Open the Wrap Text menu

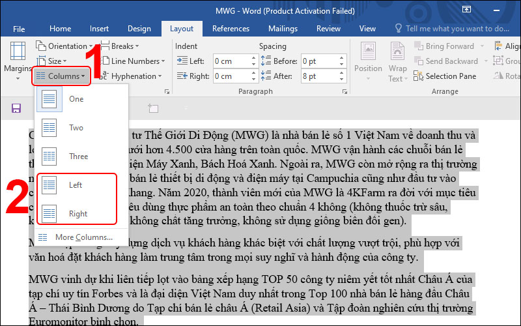tap(397, 61)
